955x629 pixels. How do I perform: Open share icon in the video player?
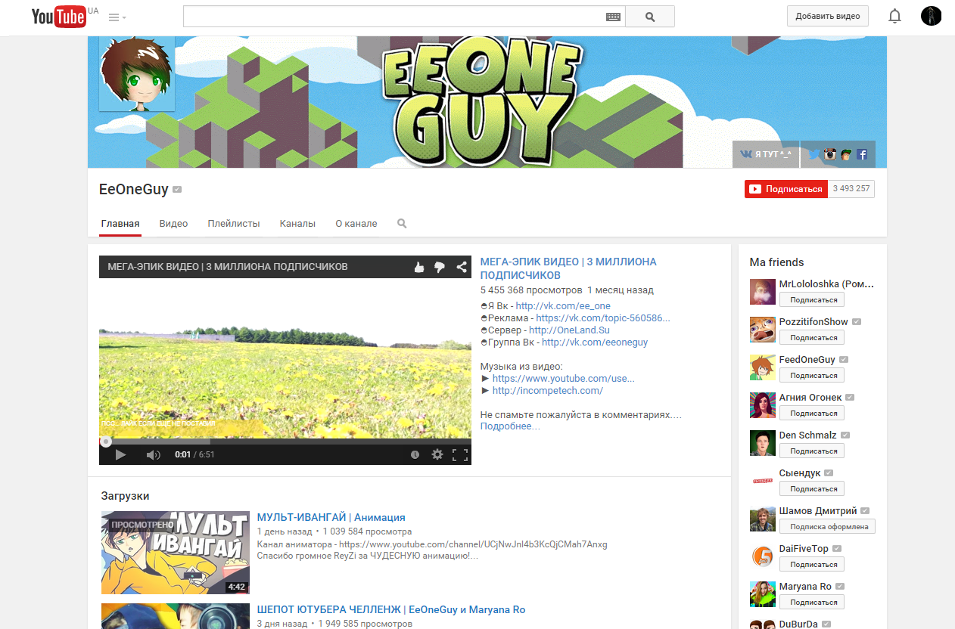pos(461,267)
